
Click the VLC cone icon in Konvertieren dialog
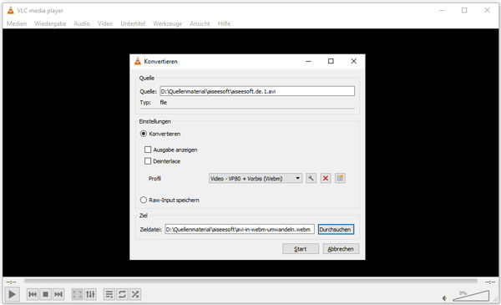(x=138, y=61)
